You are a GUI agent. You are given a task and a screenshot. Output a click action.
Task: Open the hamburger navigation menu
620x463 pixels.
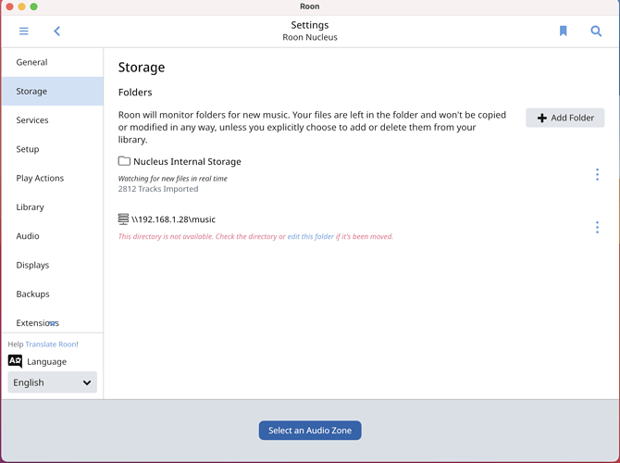(24, 31)
